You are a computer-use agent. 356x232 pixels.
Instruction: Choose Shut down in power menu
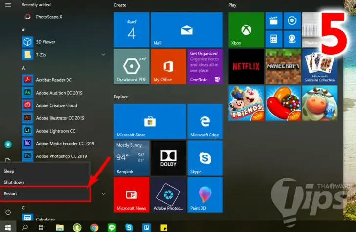pyautogui.click(x=45, y=182)
